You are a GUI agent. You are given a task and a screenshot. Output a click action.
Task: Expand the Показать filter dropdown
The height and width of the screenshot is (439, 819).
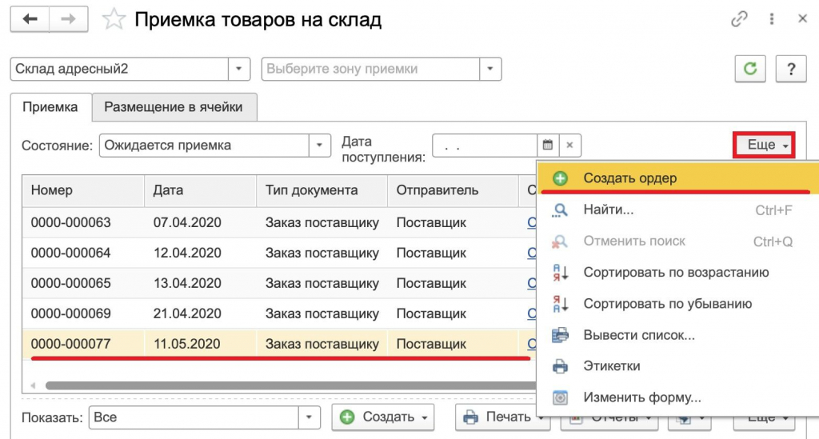click(309, 417)
